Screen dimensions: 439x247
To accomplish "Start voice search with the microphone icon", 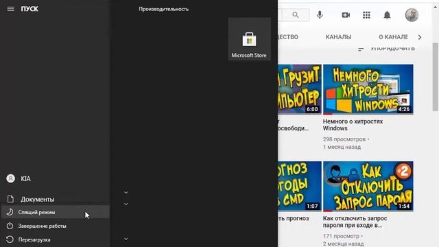I will pos(320,15).
